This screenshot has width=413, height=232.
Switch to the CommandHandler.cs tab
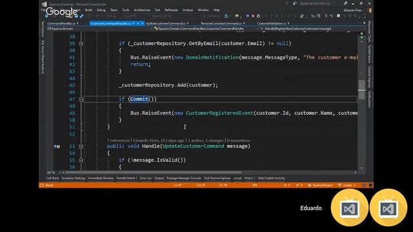tap(61, 23)
